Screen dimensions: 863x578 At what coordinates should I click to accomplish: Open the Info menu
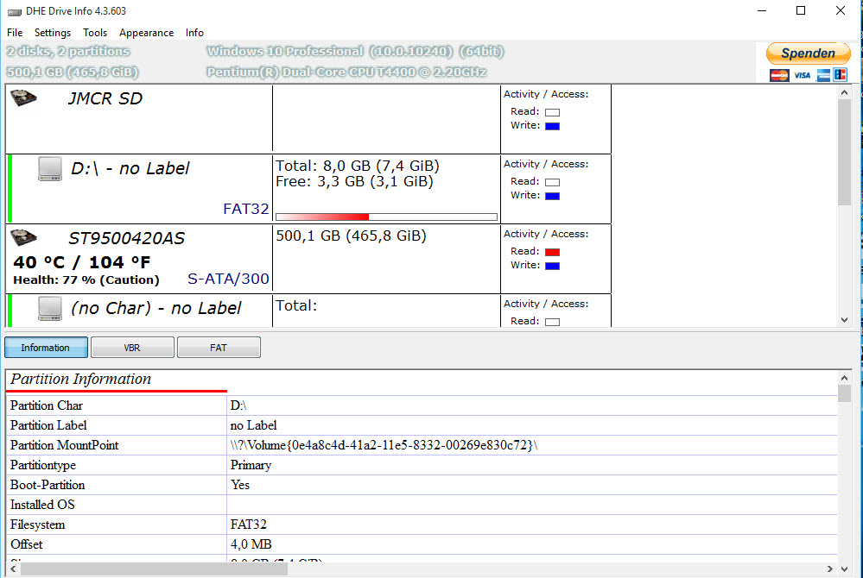tap(194, 33)
